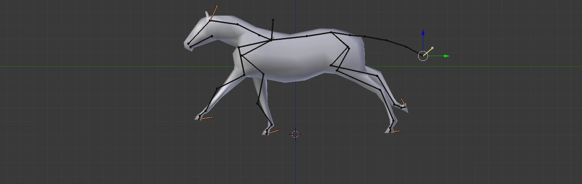Click the white circle at manipulator center
This screenshot has width=582, height=184.
tap(423, 56)
